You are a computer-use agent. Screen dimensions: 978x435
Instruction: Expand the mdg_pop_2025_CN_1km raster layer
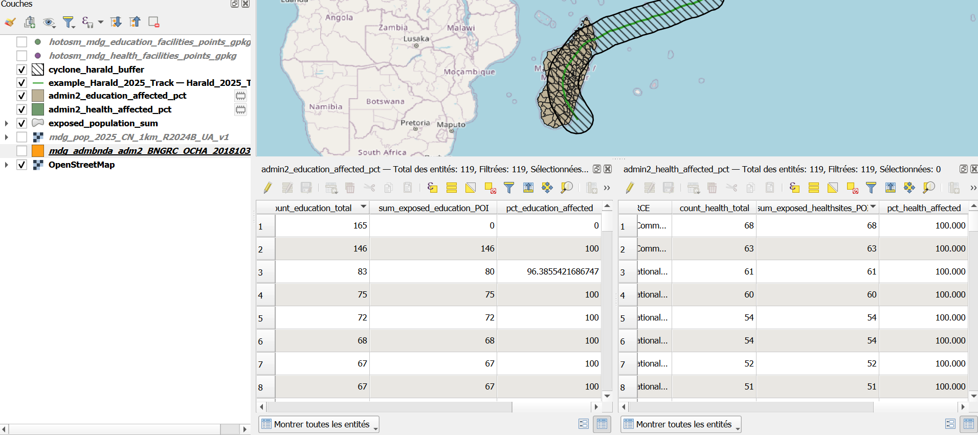(x=6, y=137)
